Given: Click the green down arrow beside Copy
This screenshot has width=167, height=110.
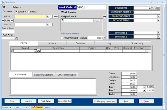Looking at the screenshot, I should point(12,21).
